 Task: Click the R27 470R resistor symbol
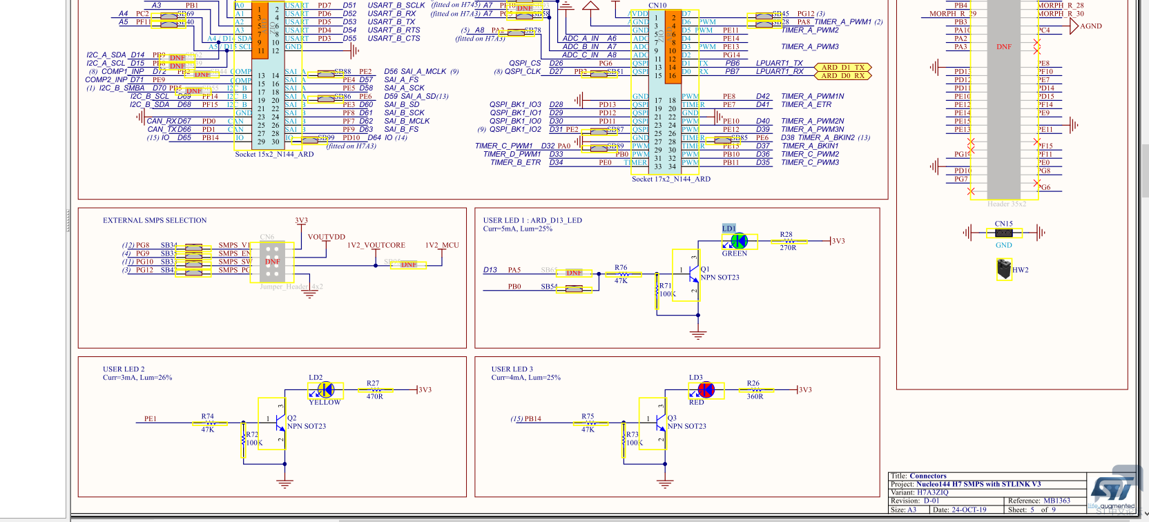tap(374, 390)
